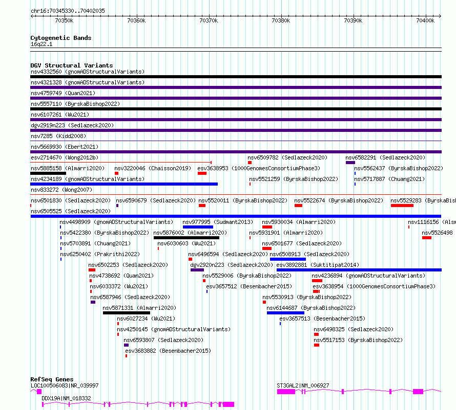
Task: Open nsv5885158 (Almarri2020) variant
Action: [x=68, y=168]
